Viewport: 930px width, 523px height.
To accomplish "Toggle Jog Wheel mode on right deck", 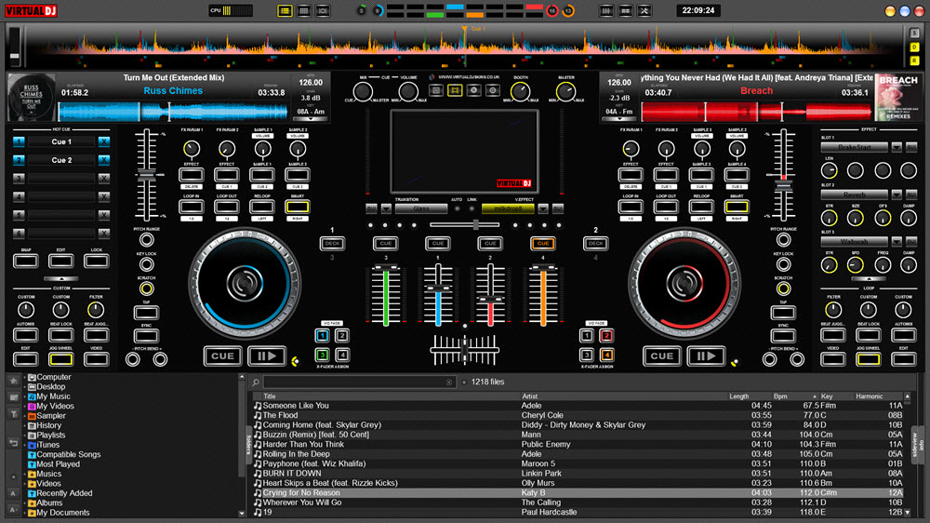I will (x=869, y=359).
